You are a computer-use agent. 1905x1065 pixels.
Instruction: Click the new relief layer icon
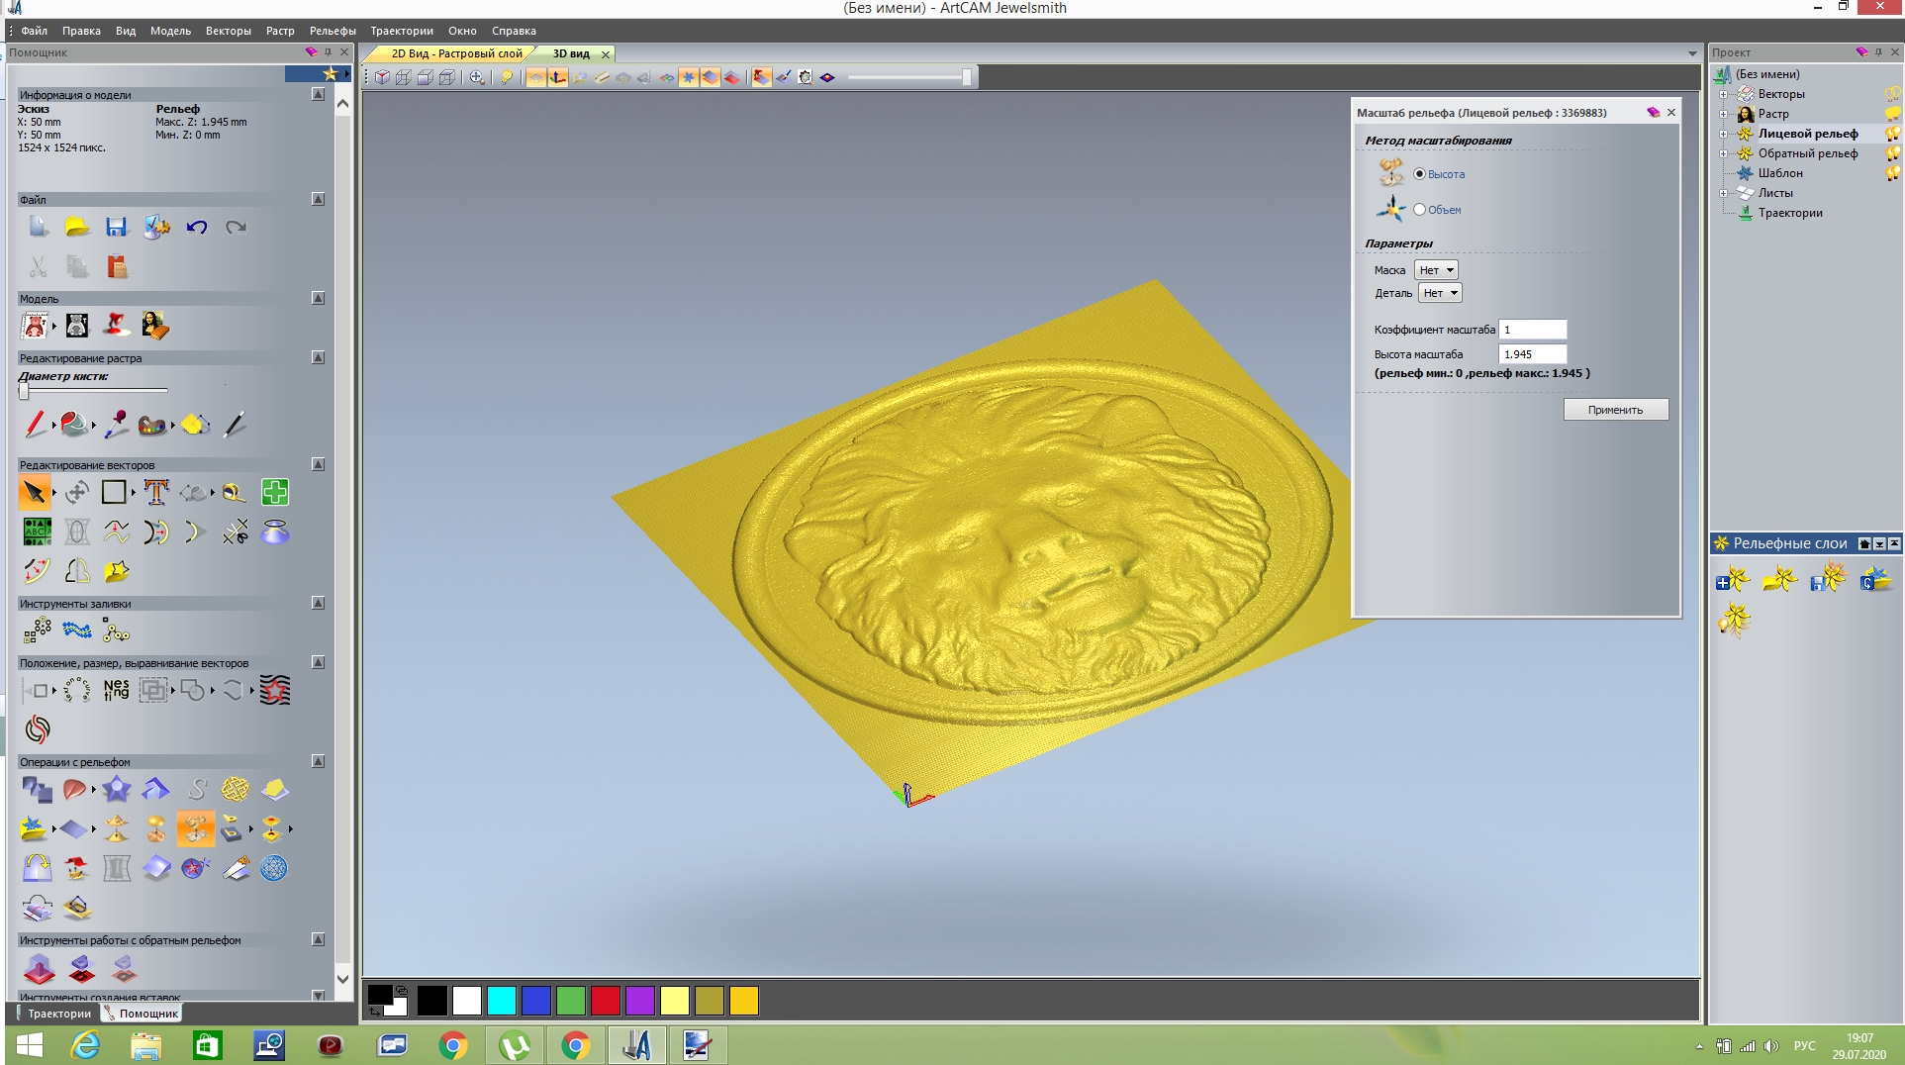[1734, 579]
